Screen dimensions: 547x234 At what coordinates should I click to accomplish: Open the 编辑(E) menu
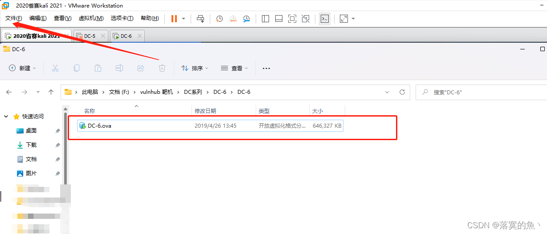tap(38, 18)
